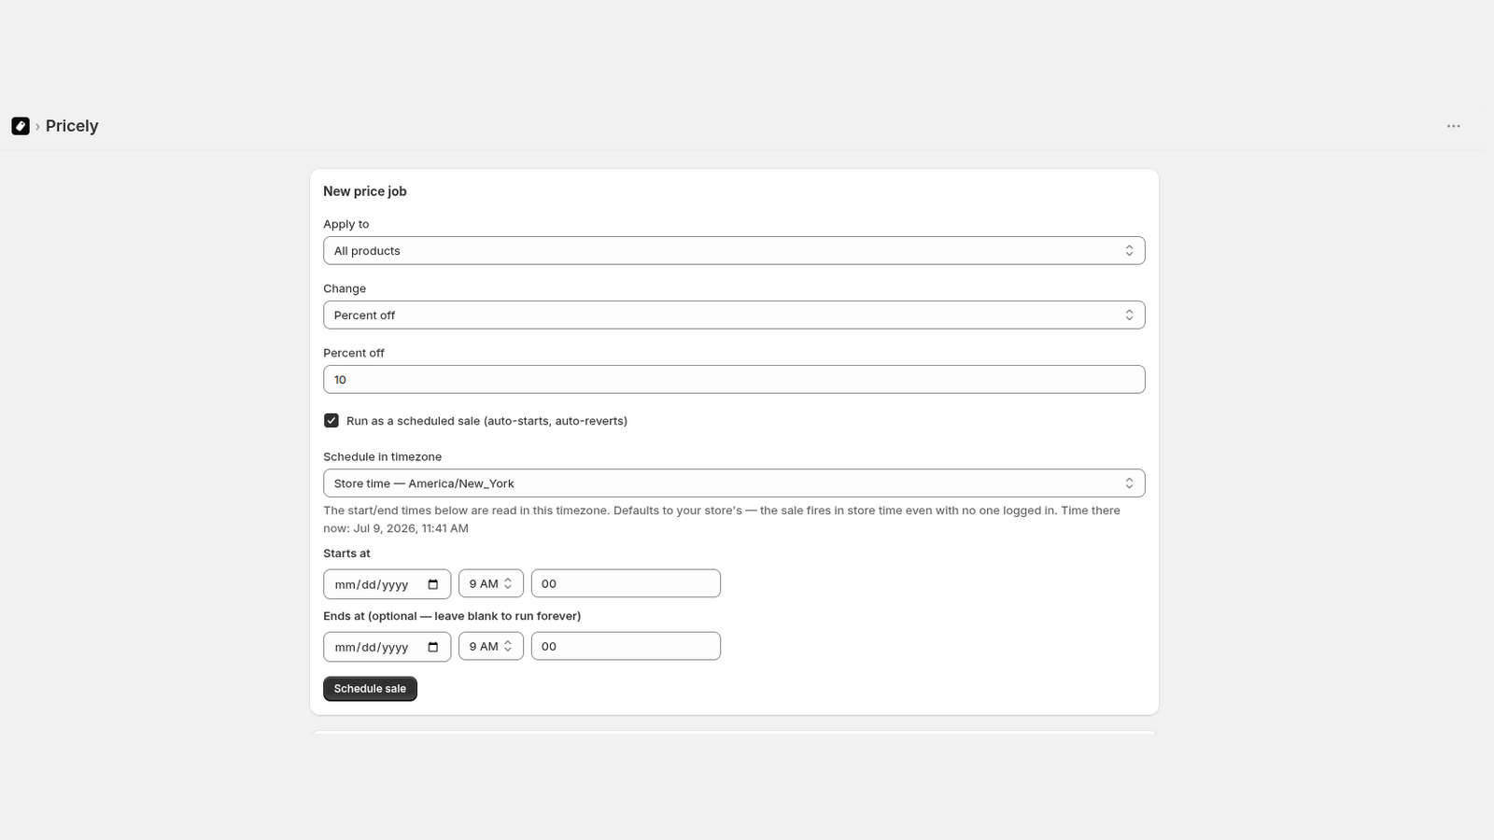1494x840 pixels.
Task: Open the All products dropdown
Action: pos(734,251)
